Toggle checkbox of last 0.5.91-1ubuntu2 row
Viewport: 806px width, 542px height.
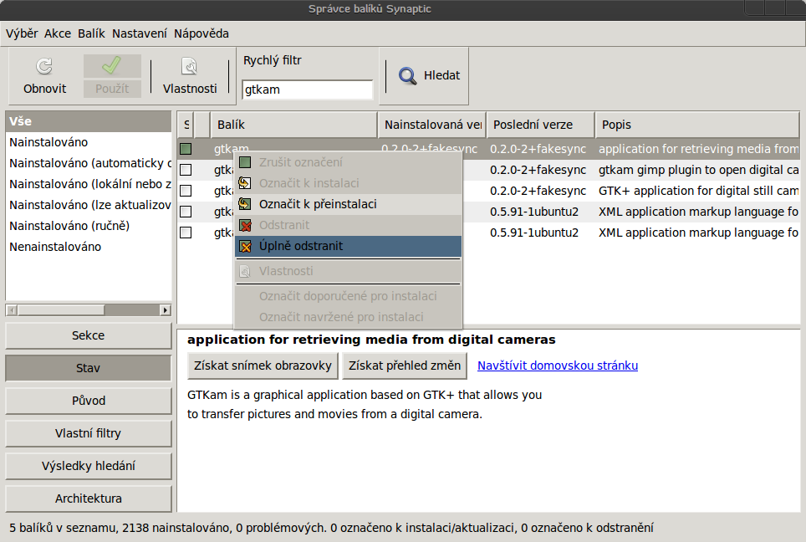(x=186, y=233)
